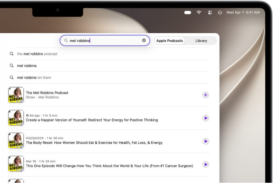The width and height of the screenshot is (273, 183).
Task: Follow The Mel Robbins Podcast with plus button
Action: tap(206, 95)
